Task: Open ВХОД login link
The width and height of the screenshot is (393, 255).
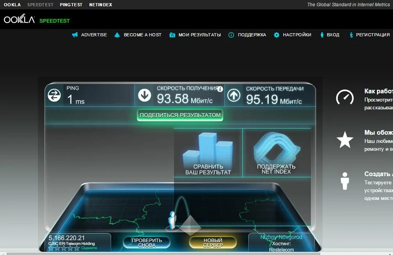Action: pos(333,35)
